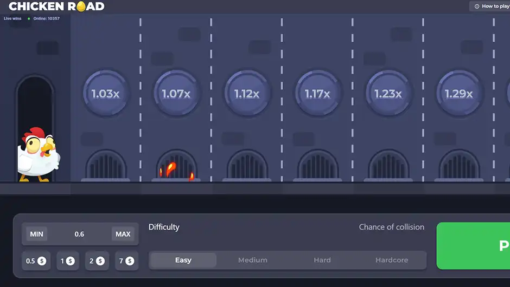Click the Difficulty heading
Image resolution: width=510 pixels, height=287 pixels.
pyautogui.click(x=164, y=227)
